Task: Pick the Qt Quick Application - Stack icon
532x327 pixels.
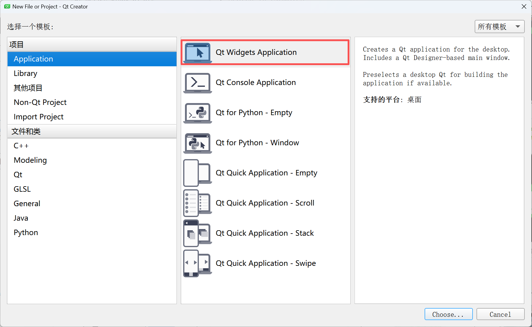Action: pyautogui.click(x=198, y=233)
